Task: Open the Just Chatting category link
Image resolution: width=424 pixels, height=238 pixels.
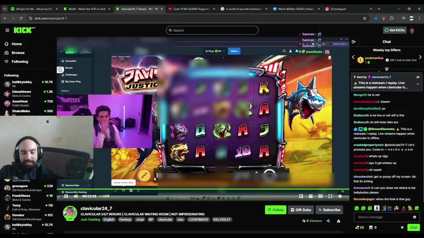Action: [90, 219]
